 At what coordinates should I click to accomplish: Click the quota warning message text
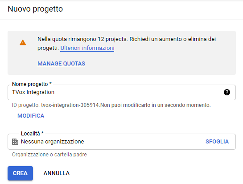pyautogui.click(x=127, y=44)
